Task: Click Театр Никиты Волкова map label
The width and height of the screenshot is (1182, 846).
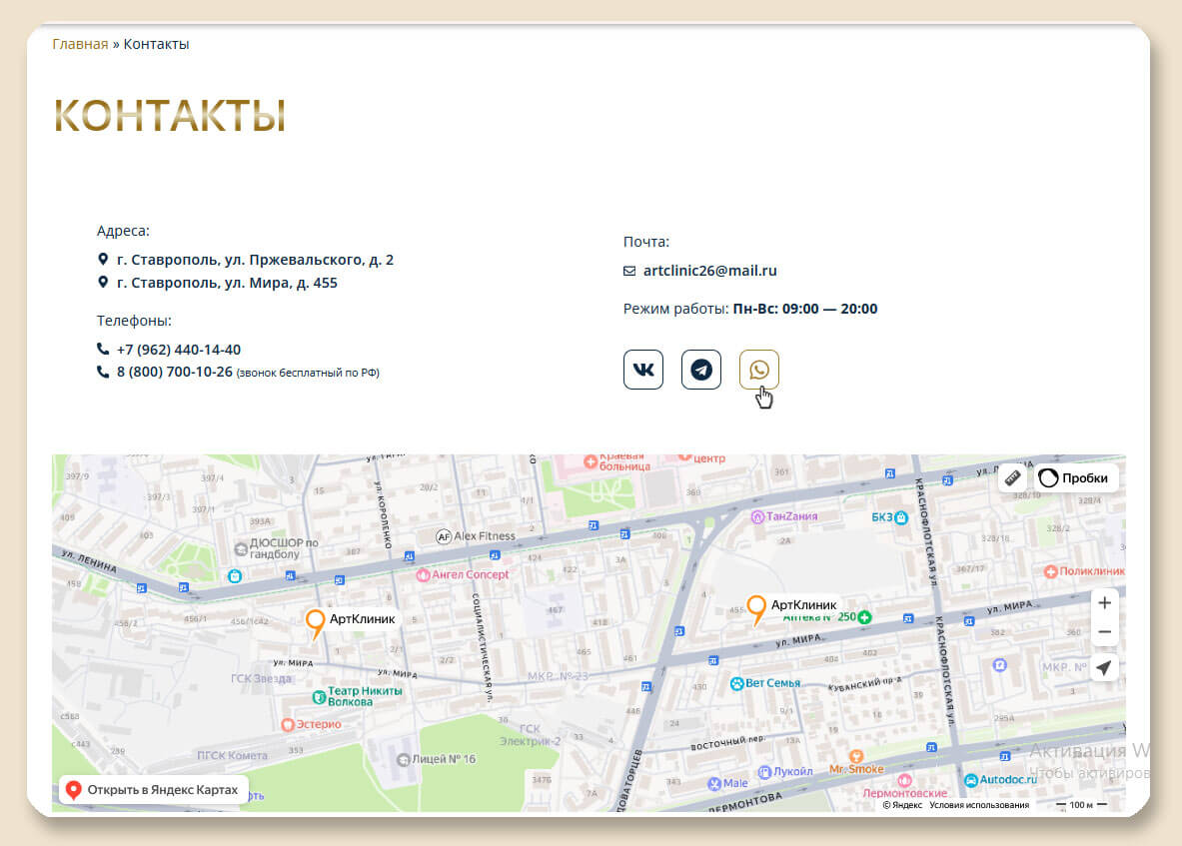Action: [356, 696]
